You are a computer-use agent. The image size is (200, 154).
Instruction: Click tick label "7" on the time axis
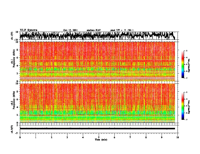coord(130,137)
